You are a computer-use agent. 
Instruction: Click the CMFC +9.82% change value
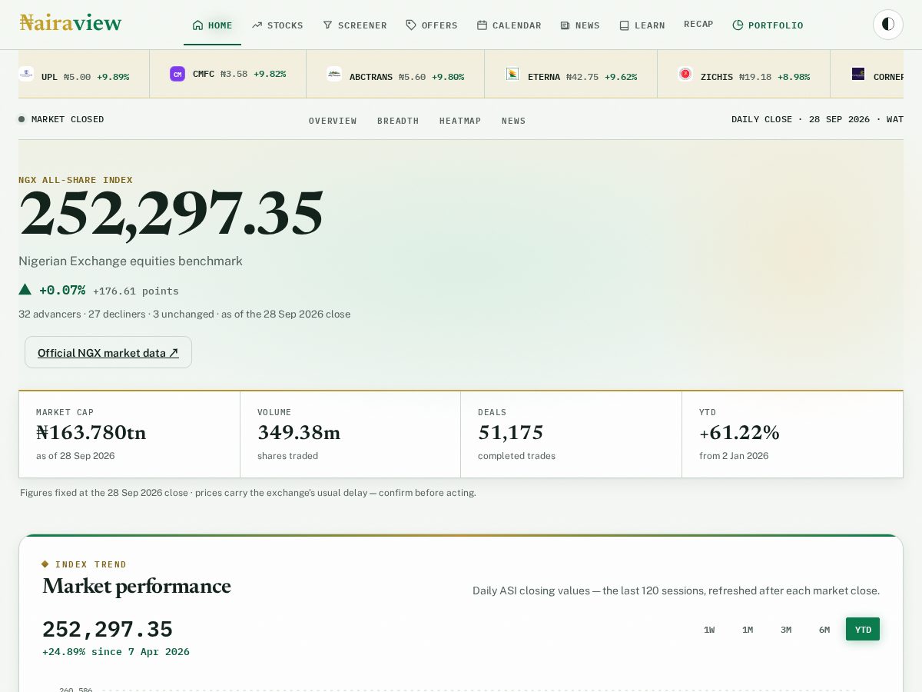coord(270,74)
